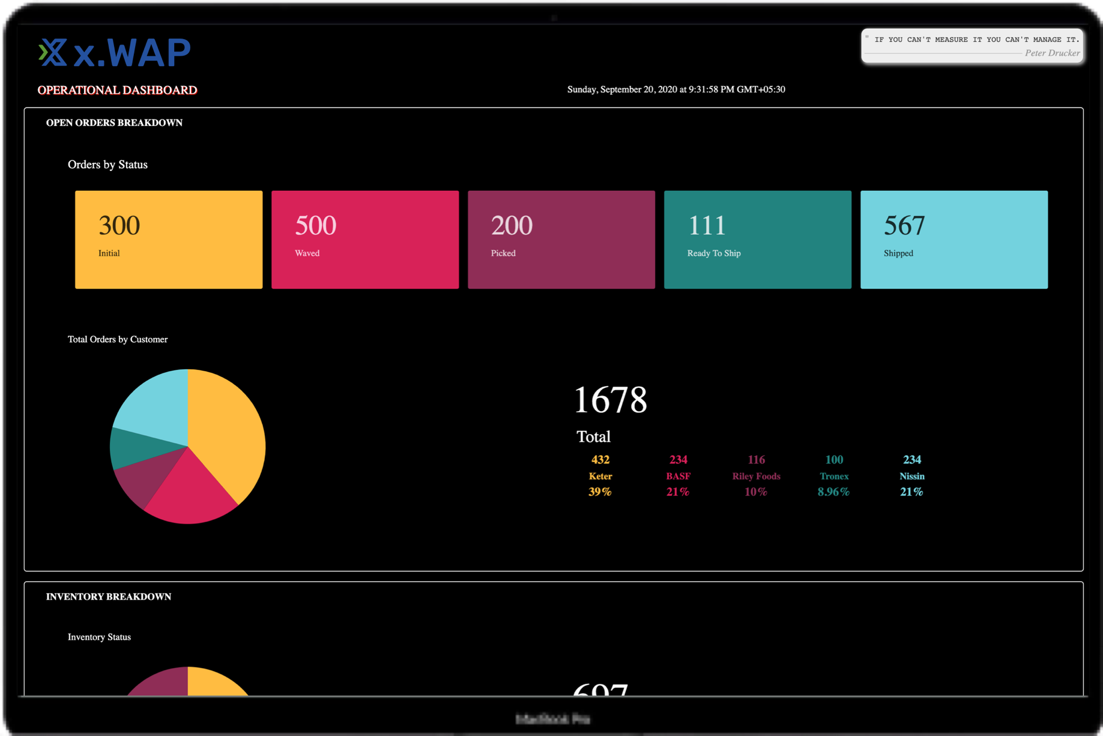Open the Picked orders card showing 200

[561, 240]
